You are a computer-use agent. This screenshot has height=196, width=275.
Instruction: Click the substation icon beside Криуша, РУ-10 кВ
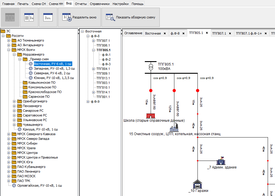pyautogui.click(x=20, y=129)
